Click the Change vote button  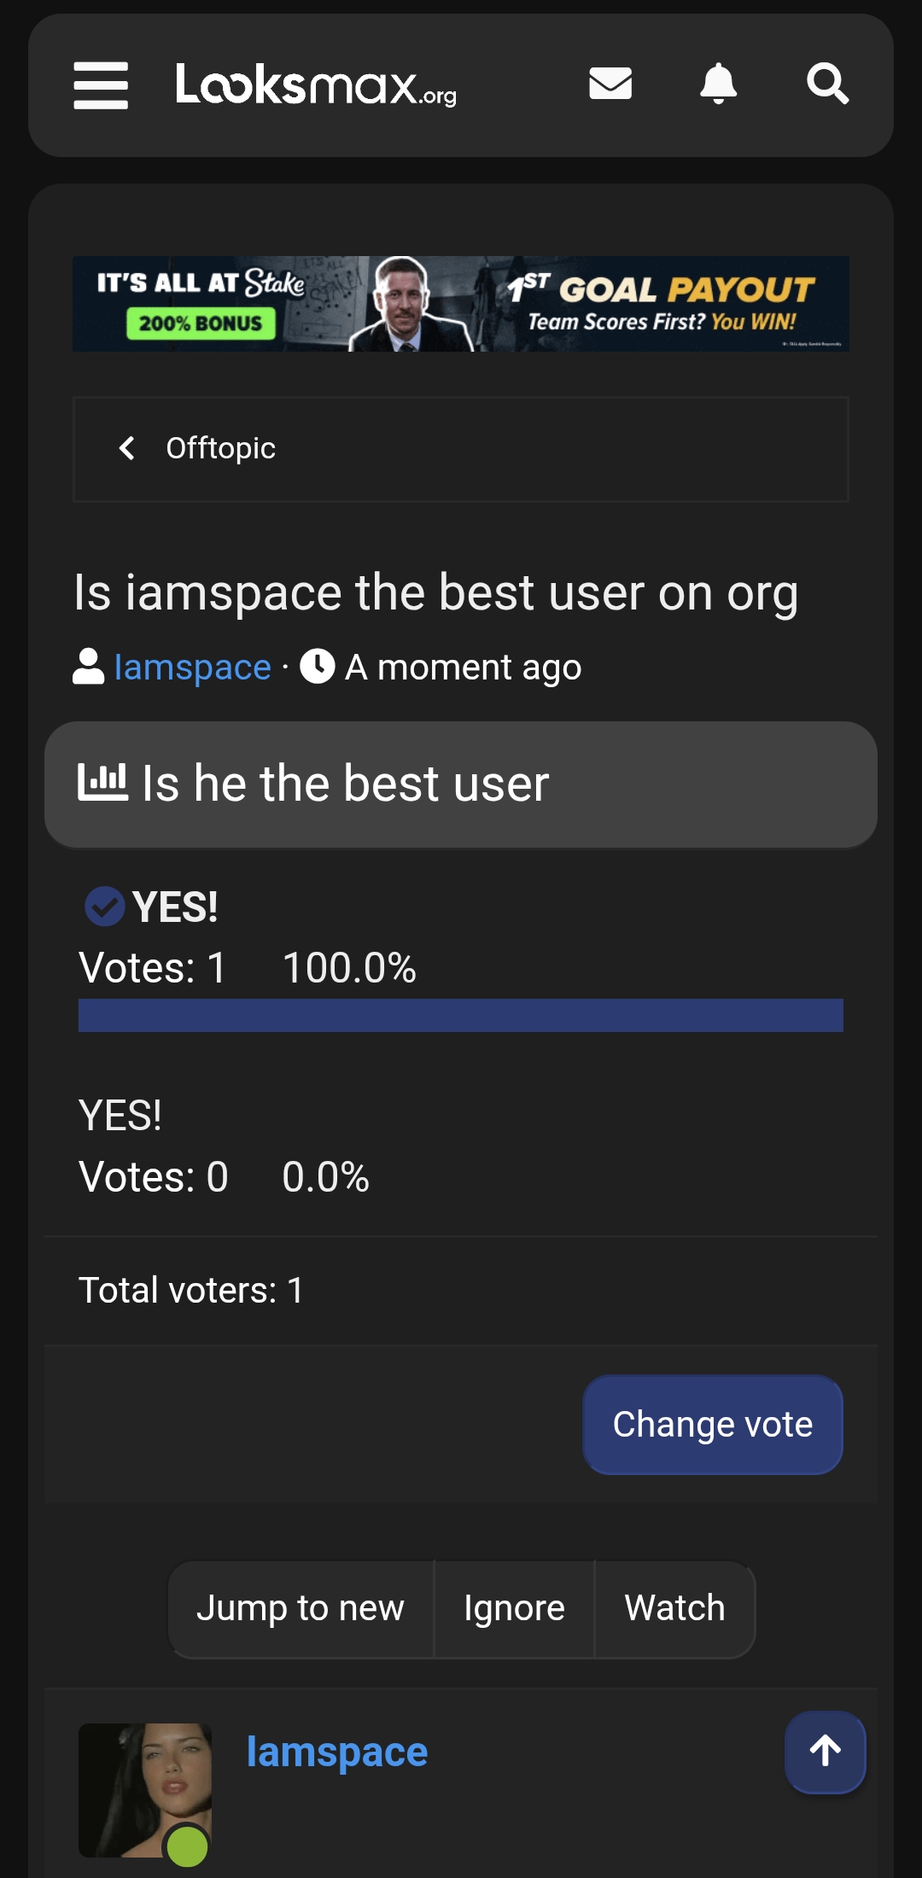(713, 1424)
